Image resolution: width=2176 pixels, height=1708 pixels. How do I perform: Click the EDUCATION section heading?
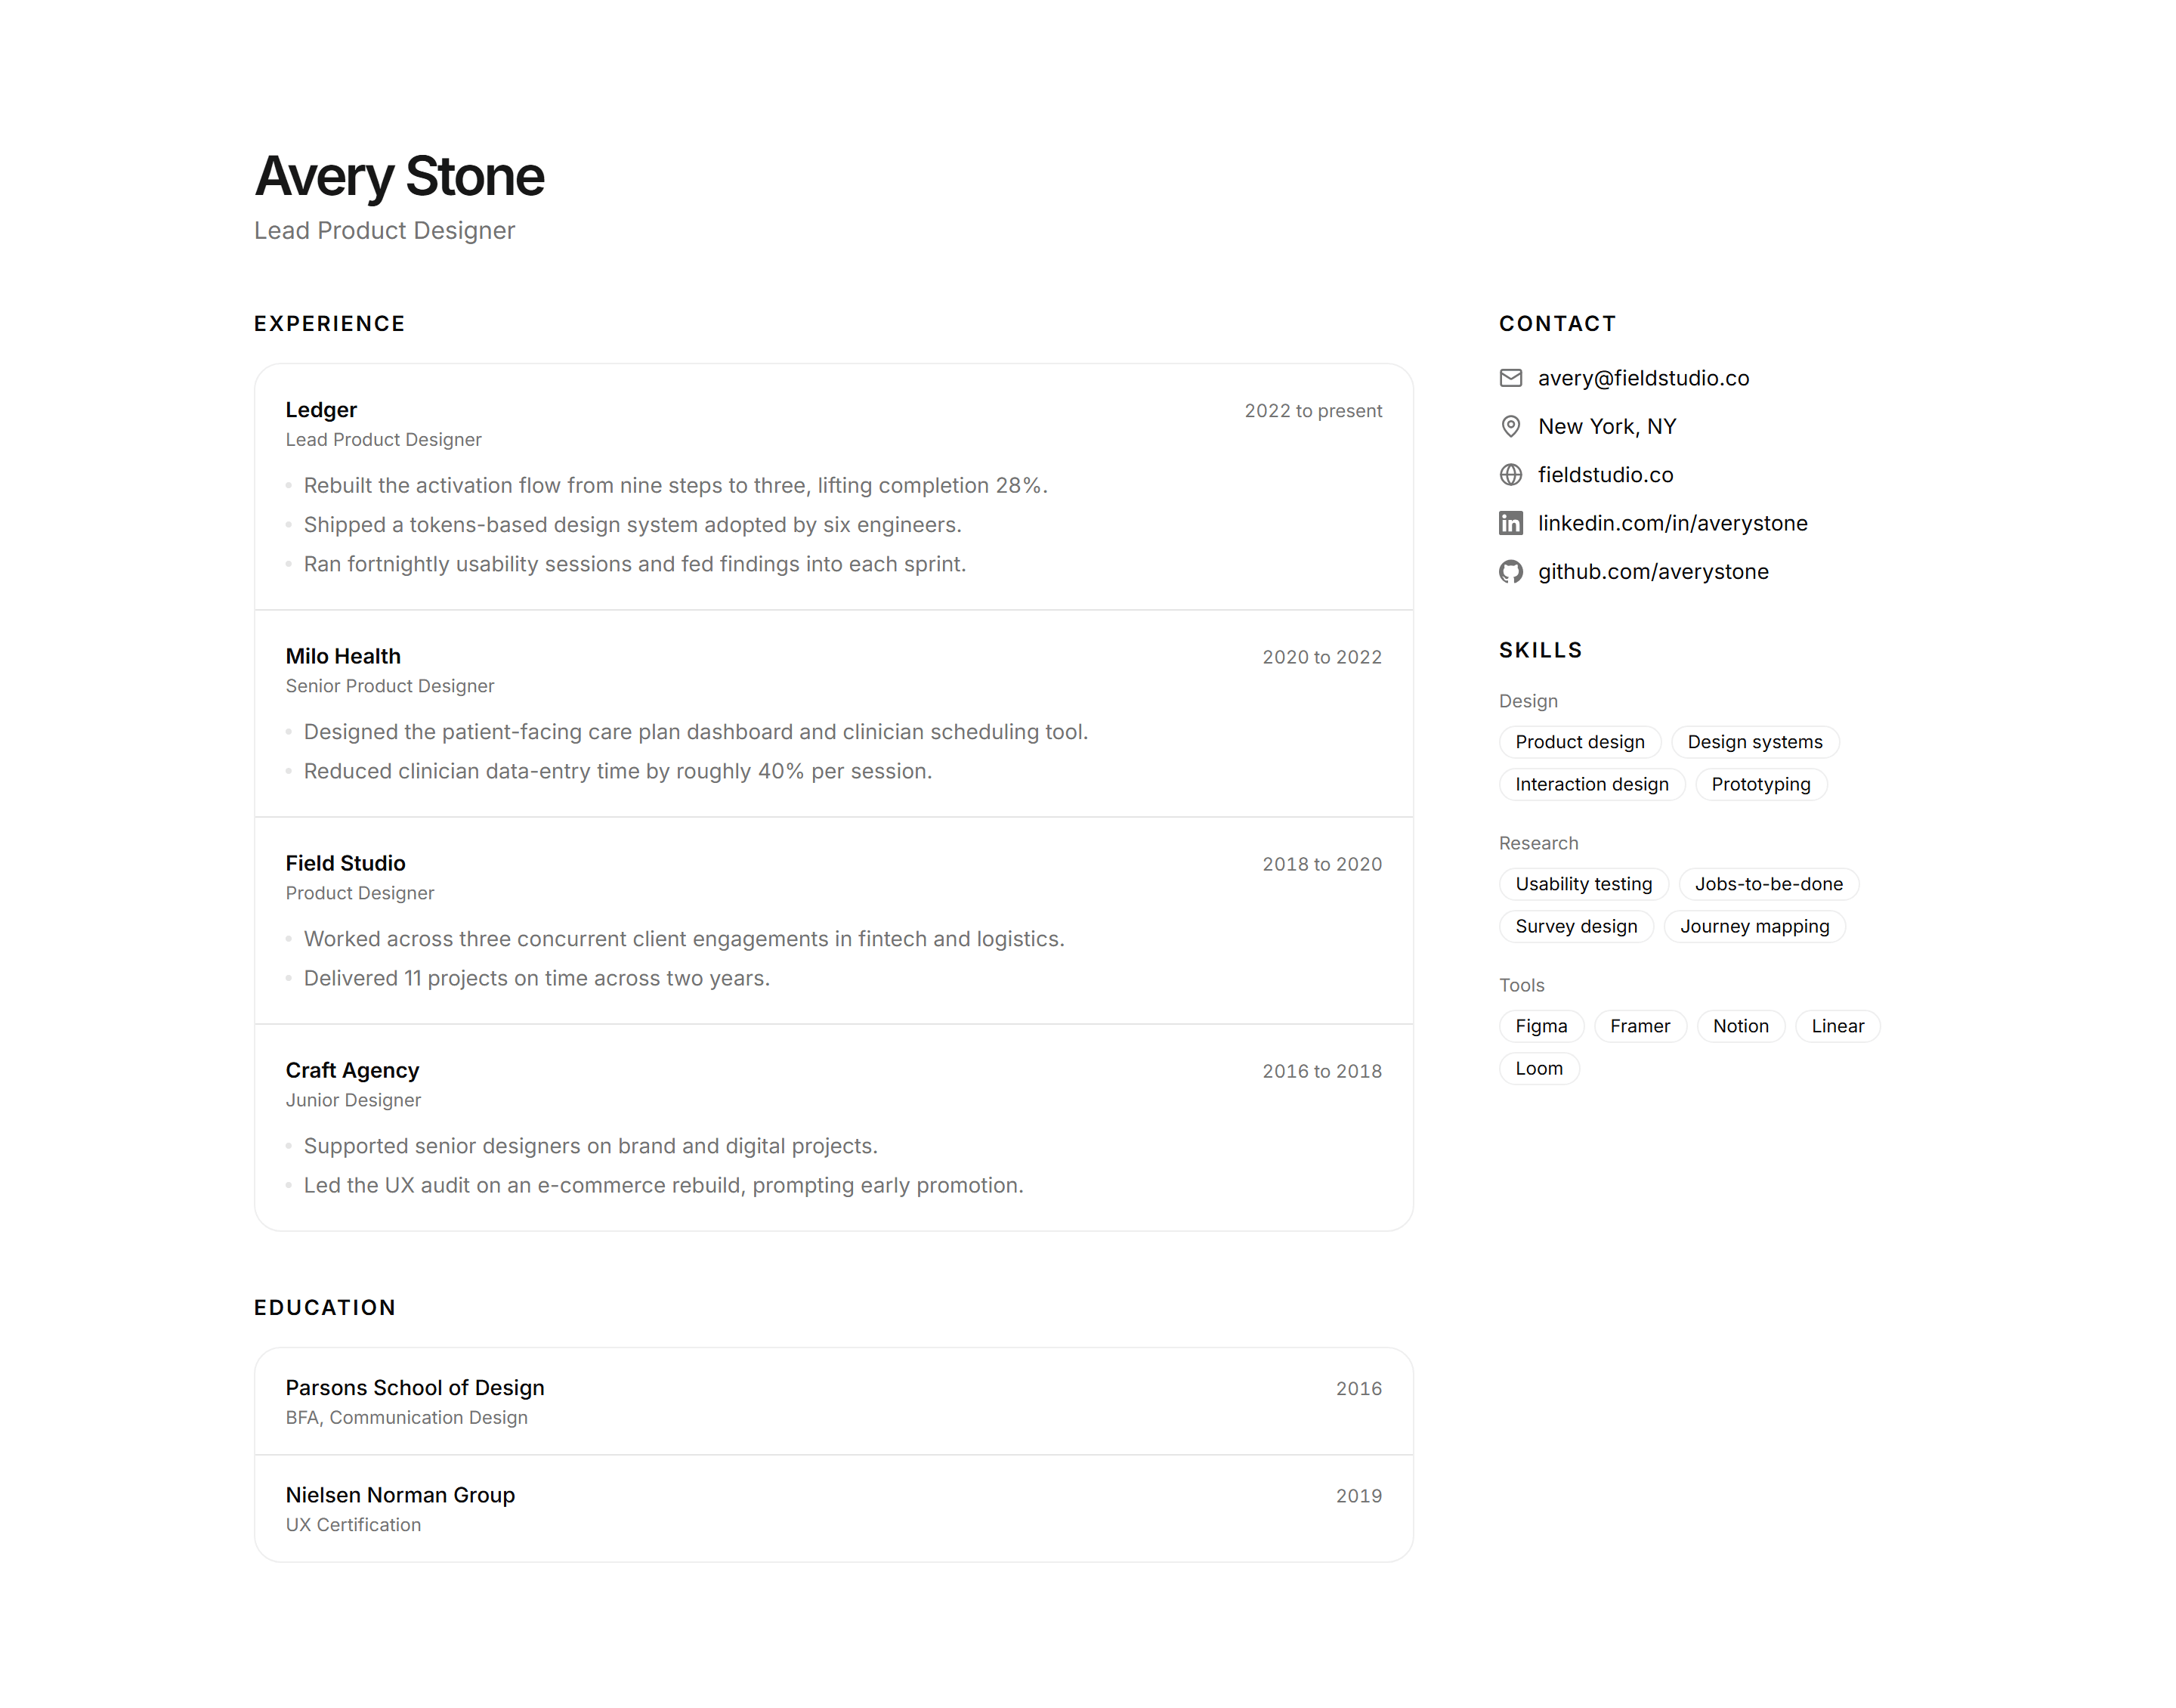(325, 1308)
